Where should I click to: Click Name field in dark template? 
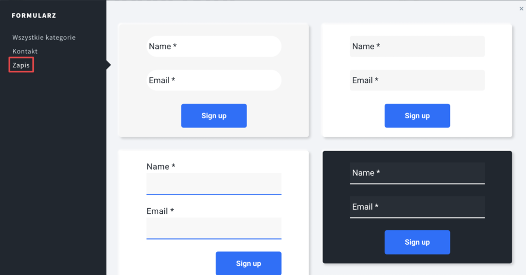(x=417, y=173)
